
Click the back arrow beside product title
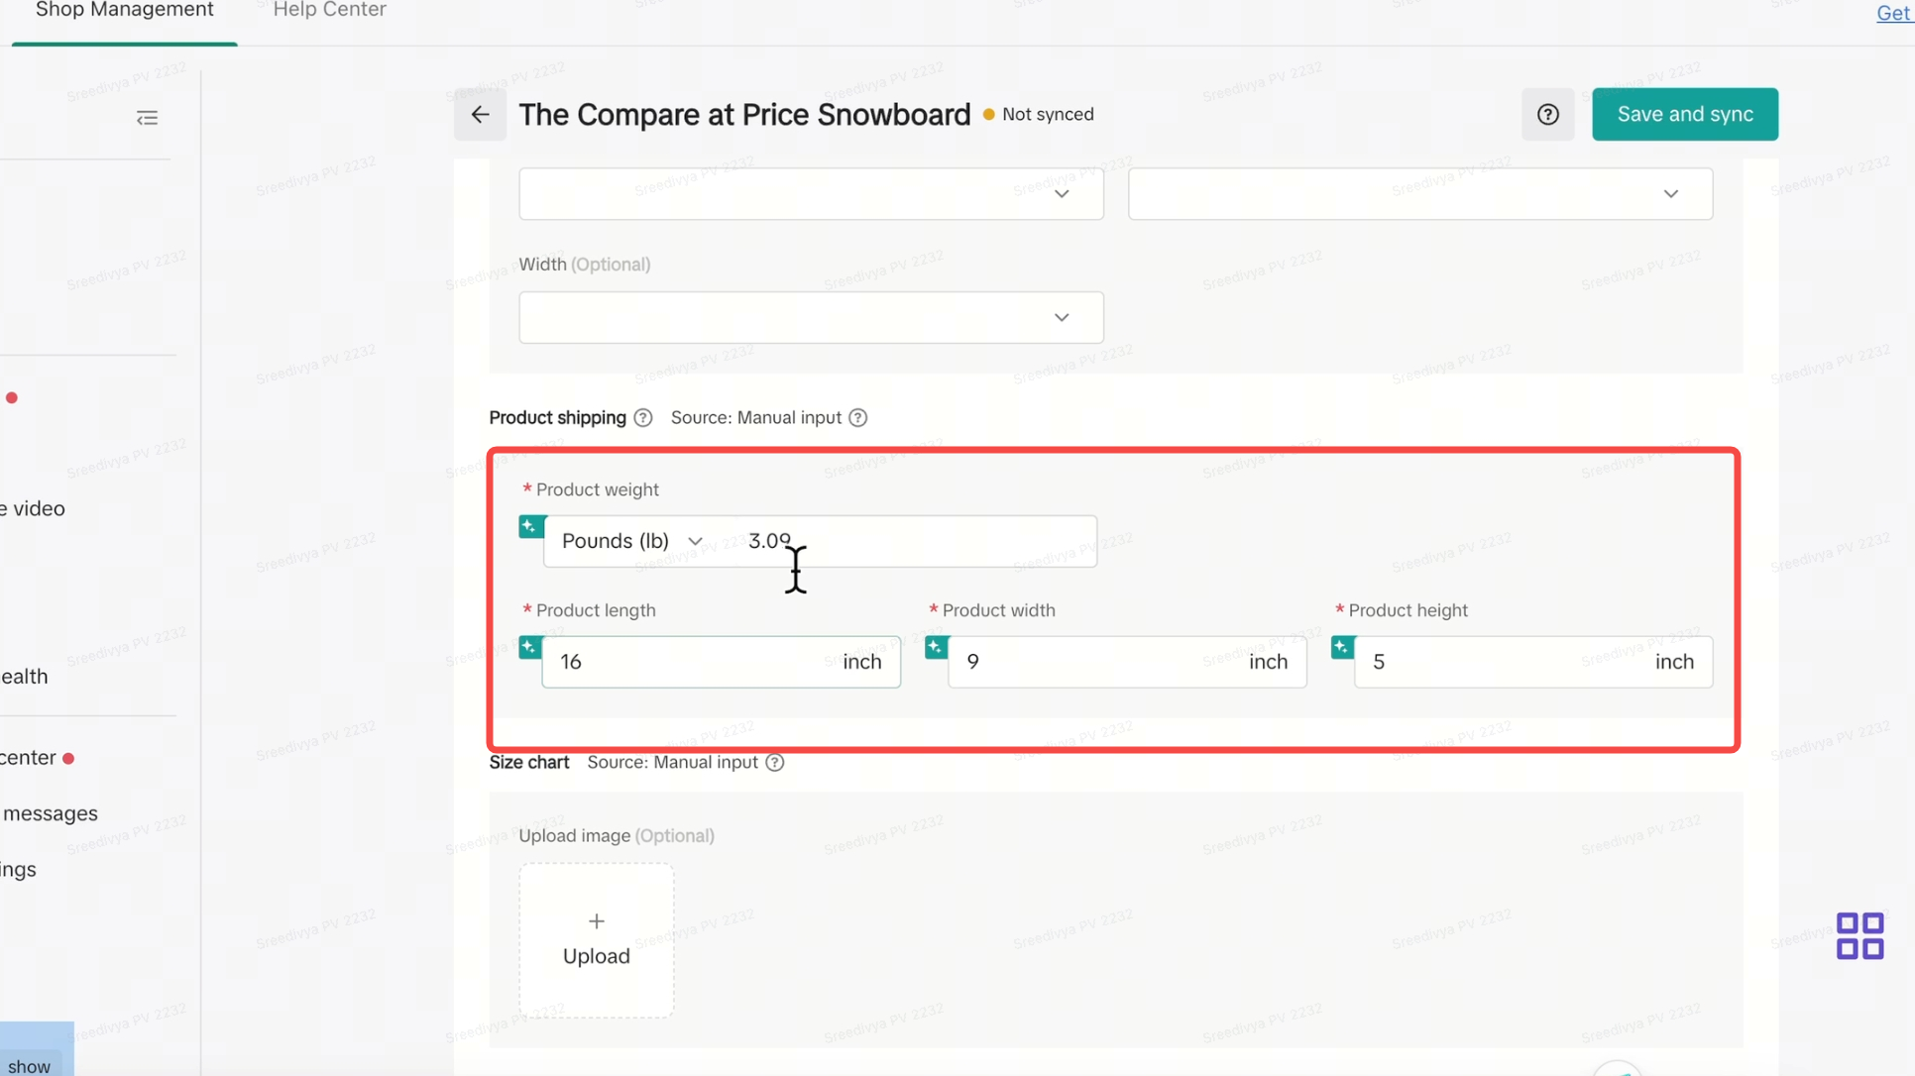click(x=480, y=115)
